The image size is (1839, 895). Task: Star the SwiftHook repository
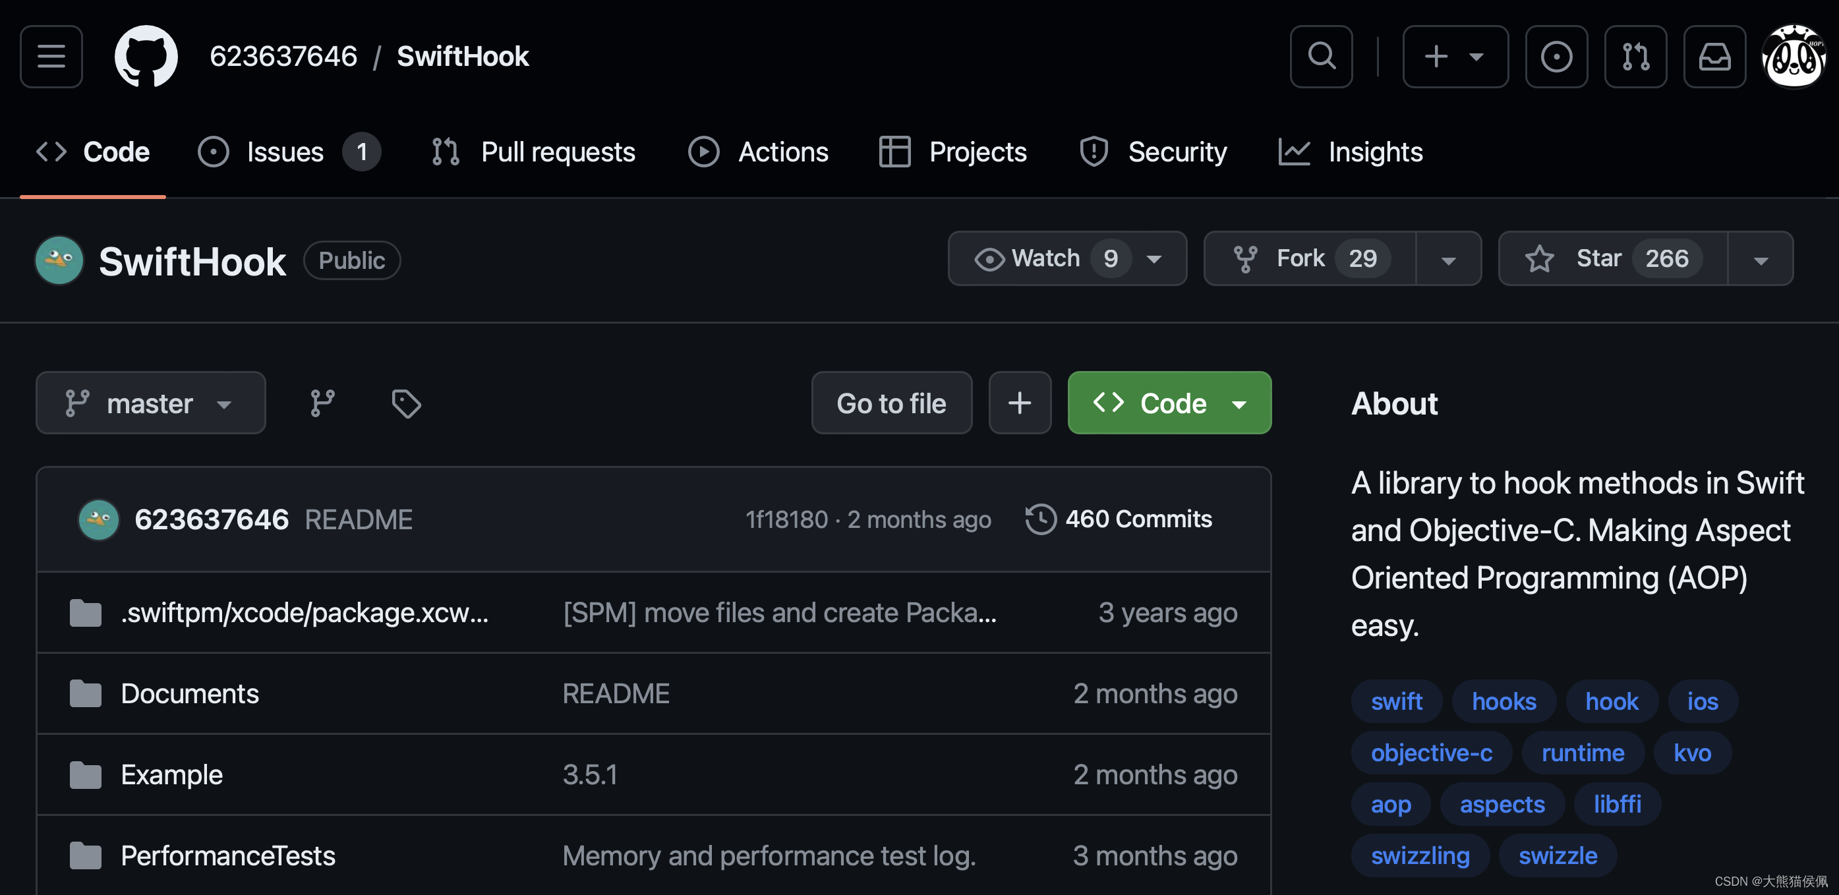pyautogui.click(x=1613, y=258)
